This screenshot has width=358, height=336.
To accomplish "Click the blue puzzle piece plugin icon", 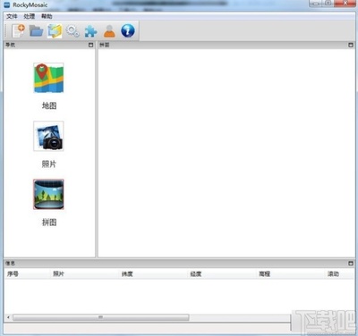I will tap(90, 31).
